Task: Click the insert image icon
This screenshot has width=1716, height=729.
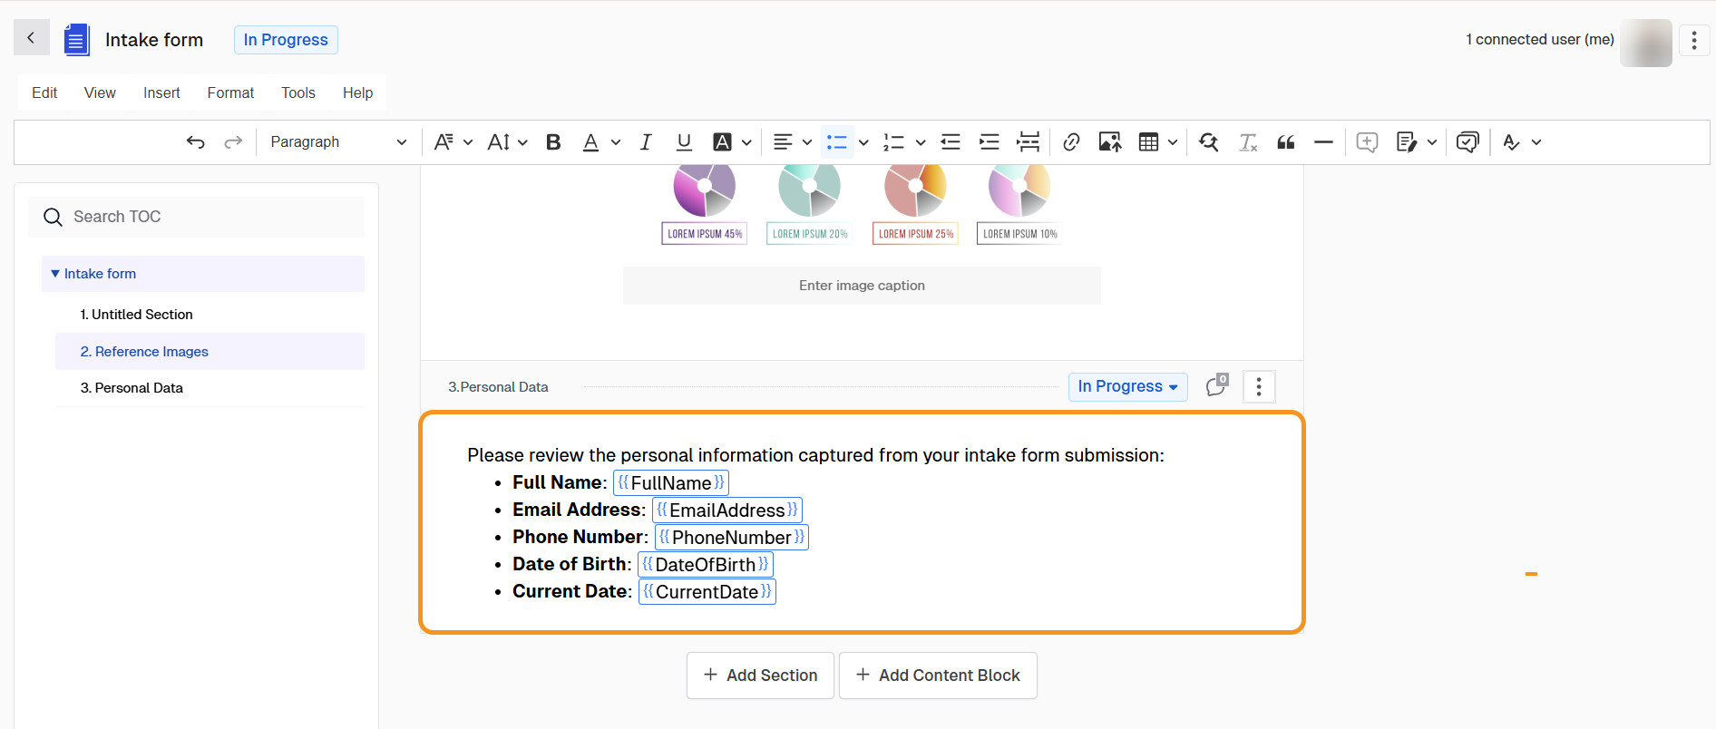Action: (1109, 142)
